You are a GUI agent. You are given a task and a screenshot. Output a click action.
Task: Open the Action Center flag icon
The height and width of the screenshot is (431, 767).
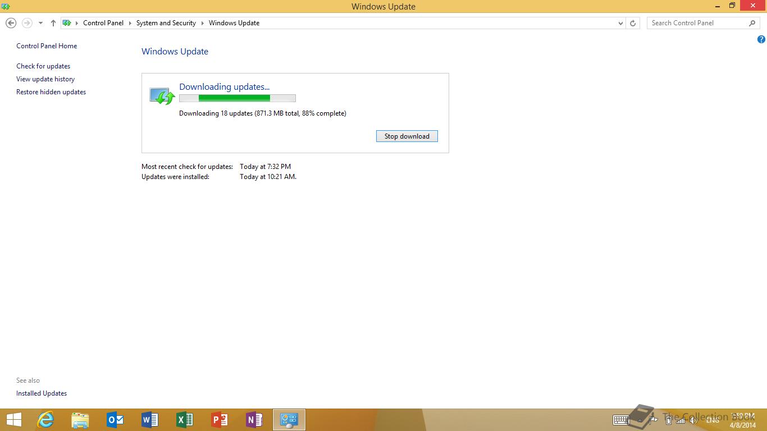(654, 420)
